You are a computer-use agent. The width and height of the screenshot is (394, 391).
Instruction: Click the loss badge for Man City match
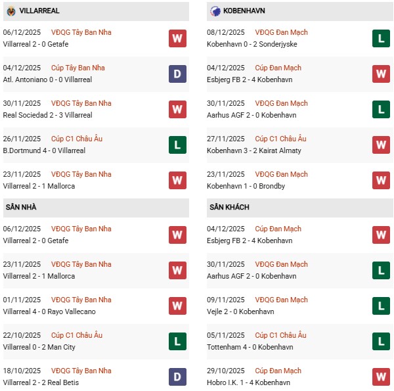[177, 341]
